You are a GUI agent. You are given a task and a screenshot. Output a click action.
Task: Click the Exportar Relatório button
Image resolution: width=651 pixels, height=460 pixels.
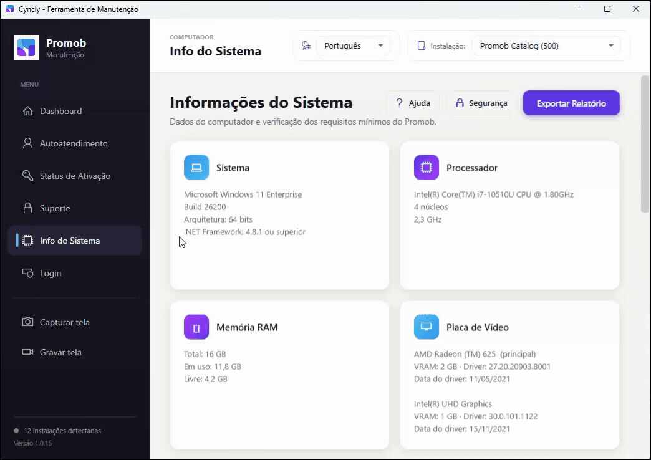571,103
